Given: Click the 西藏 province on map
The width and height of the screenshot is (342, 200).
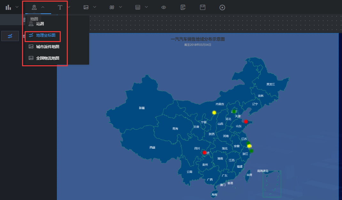Looking at the screenshot, I should coord(152,147).
